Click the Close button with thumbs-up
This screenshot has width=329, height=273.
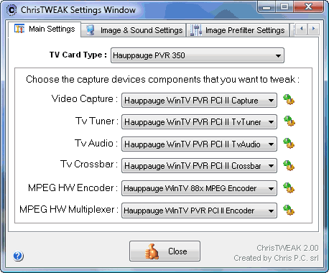point(164,251)
